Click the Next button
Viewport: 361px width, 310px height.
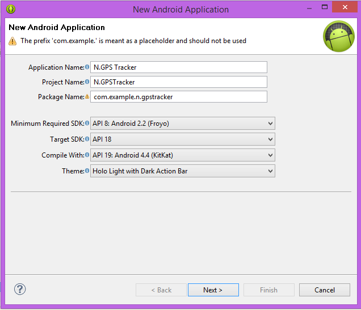pos(213,290)
